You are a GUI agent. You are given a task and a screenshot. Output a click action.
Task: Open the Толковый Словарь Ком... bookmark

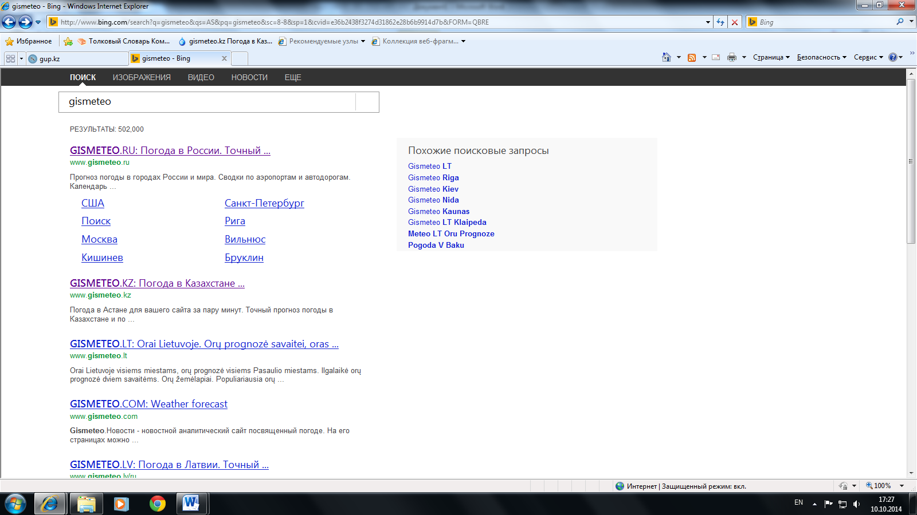[x=124, y=41]
